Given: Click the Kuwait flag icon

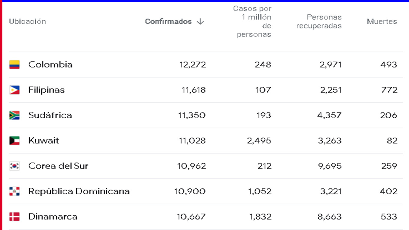Looking at the screenshot, I should point(14,141).
